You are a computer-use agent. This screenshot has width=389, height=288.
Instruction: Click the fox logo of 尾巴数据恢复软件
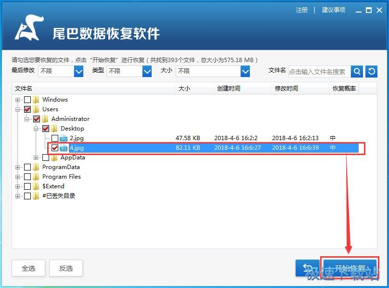[29, 27]
